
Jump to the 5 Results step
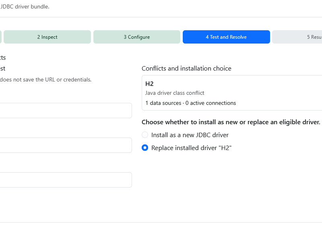[297, 37]
